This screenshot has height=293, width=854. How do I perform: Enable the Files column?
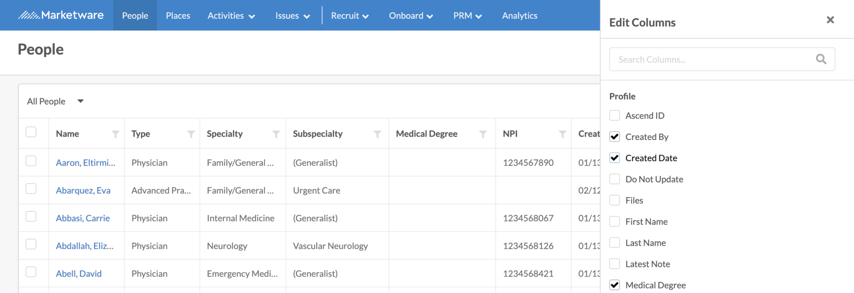[x=615, y=200]
